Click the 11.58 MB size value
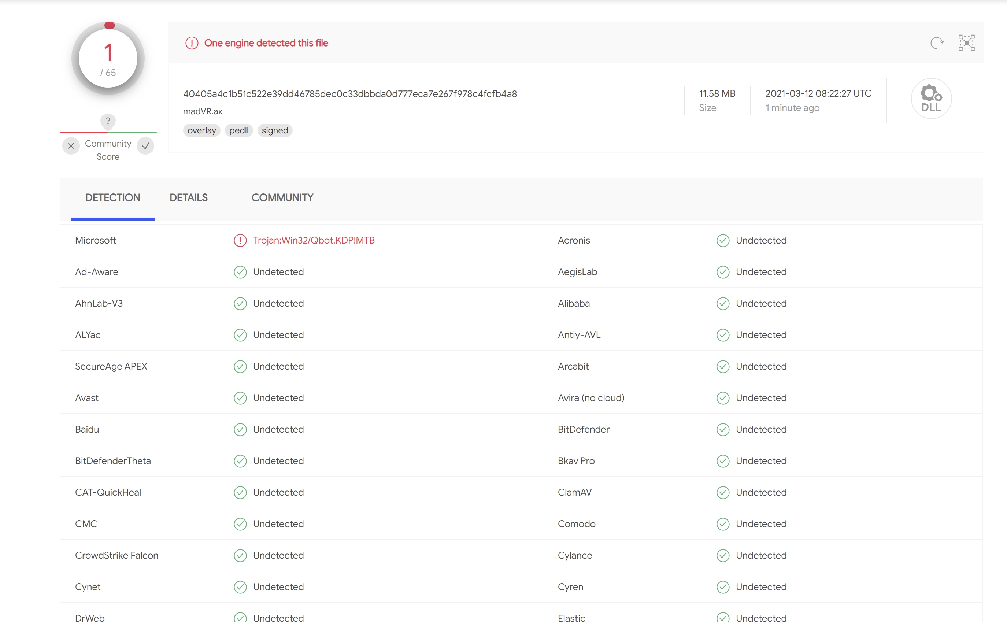Screen dimensions: 1007x622 717,93
